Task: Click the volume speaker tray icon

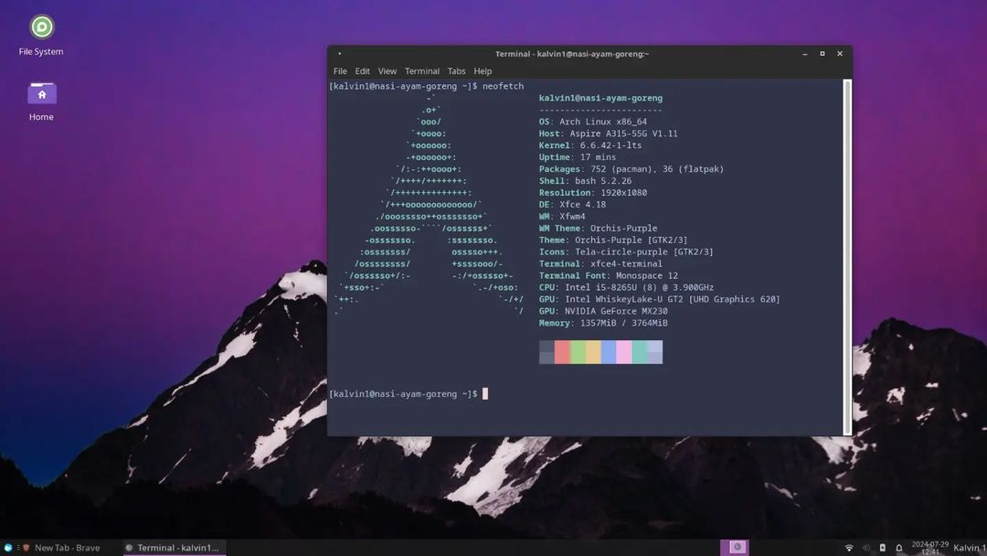Action: (x=866, y=548)
